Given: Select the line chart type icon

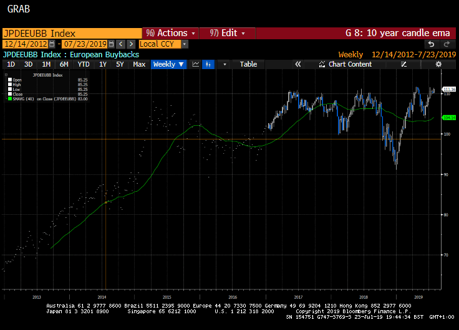Looking at the screenshot, I should tap(196, 64).
